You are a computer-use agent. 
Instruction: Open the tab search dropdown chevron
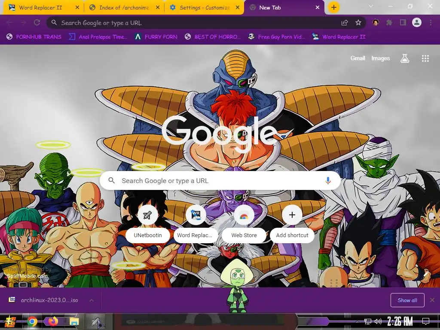pyautogui.click(x=371, y=6)
